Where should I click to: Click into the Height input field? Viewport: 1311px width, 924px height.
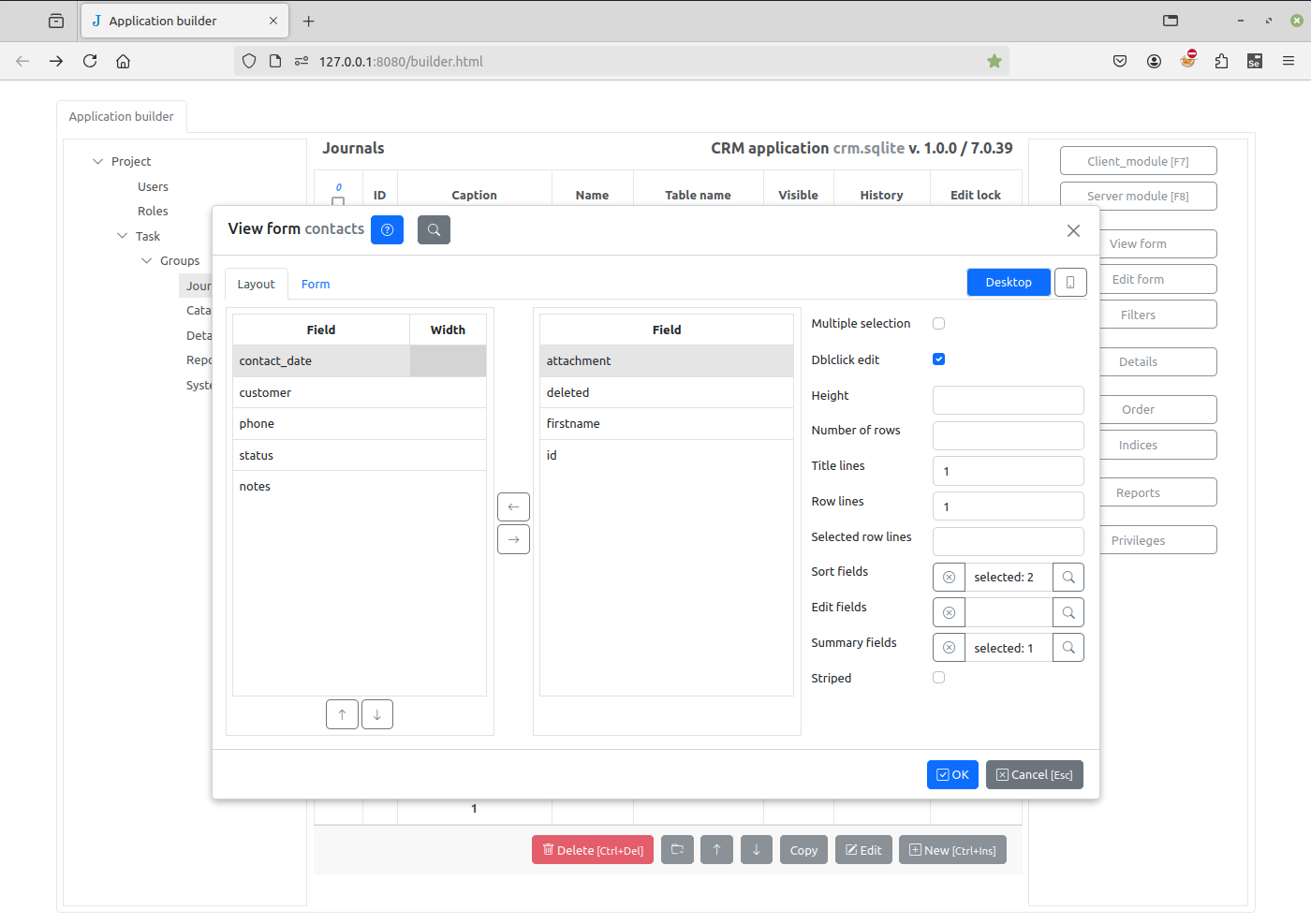pos(1008,401)
